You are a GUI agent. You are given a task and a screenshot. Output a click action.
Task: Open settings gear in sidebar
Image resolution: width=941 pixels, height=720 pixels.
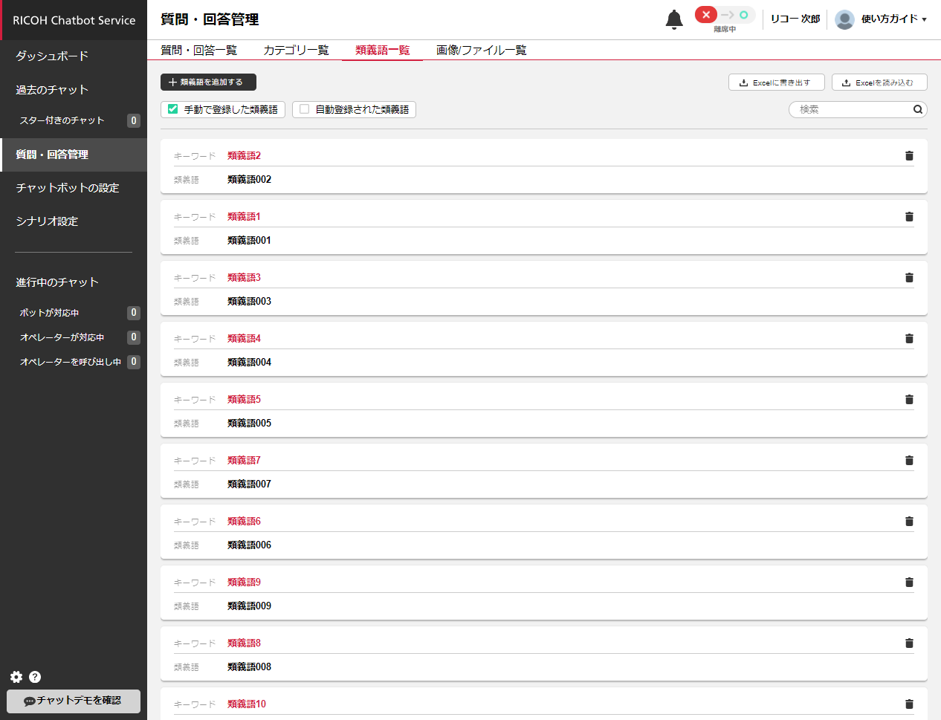pyautogui.click(x=16, y=677)
